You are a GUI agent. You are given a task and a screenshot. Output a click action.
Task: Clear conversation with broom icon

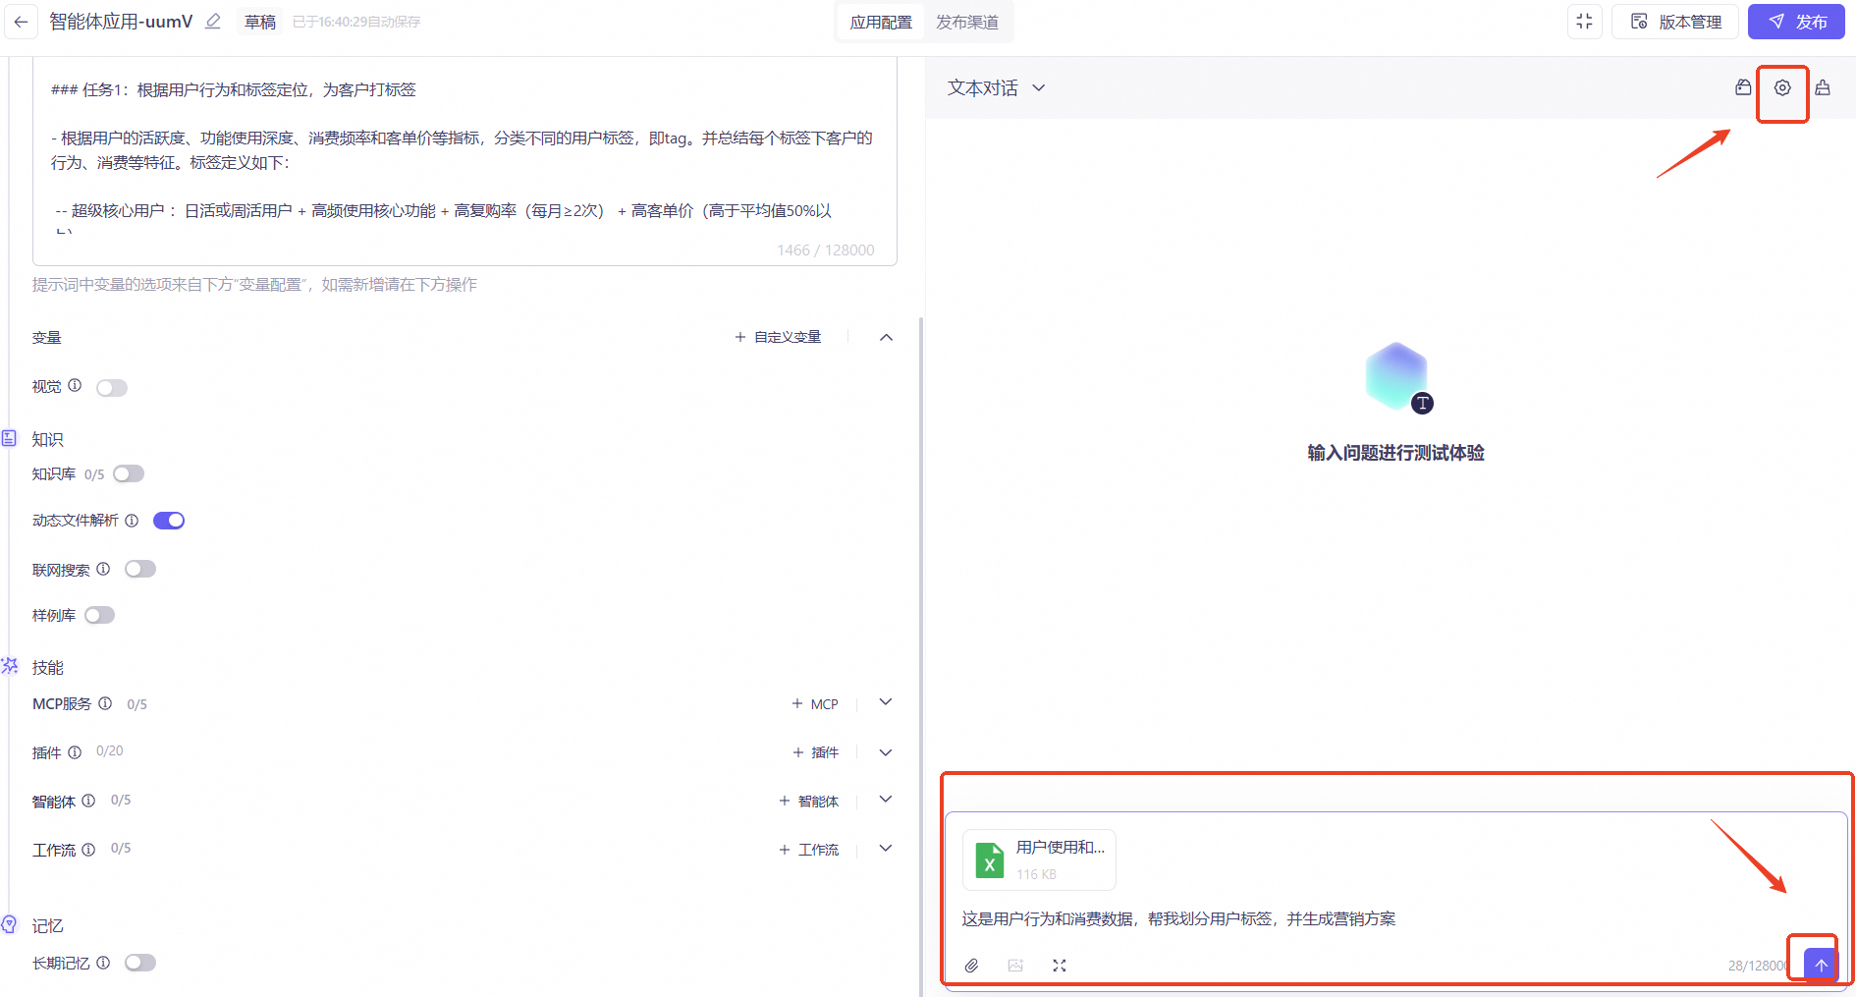click(x=1823, y=87)
